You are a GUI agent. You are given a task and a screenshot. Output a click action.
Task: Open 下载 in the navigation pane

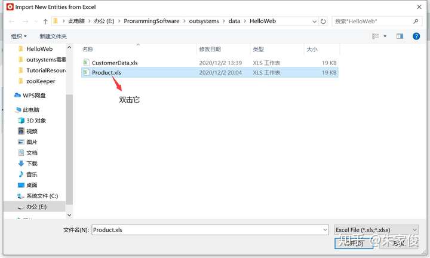(x=28, y=164)
